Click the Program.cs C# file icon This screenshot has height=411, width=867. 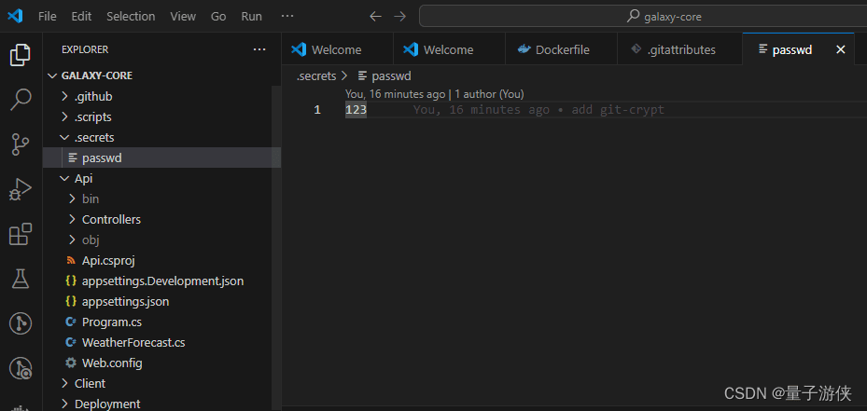click(71, 322)
